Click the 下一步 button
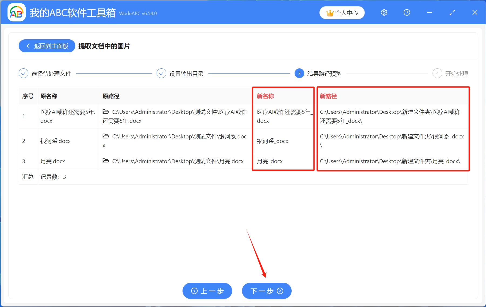Image resolution: width=486 pixels, height=307 pixels. point(266,291)
